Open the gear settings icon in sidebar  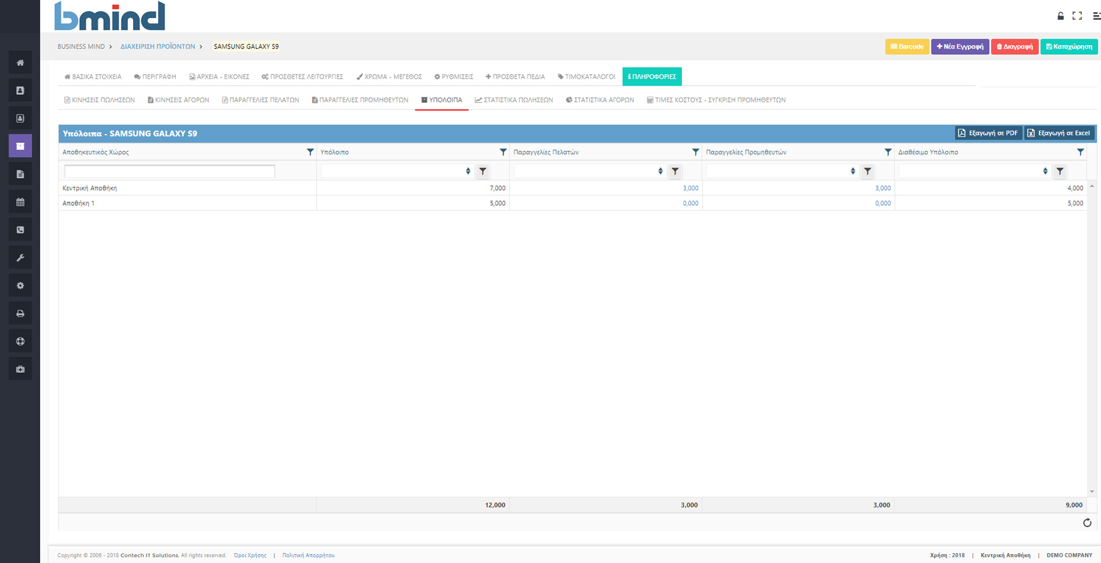click(20, 286)
